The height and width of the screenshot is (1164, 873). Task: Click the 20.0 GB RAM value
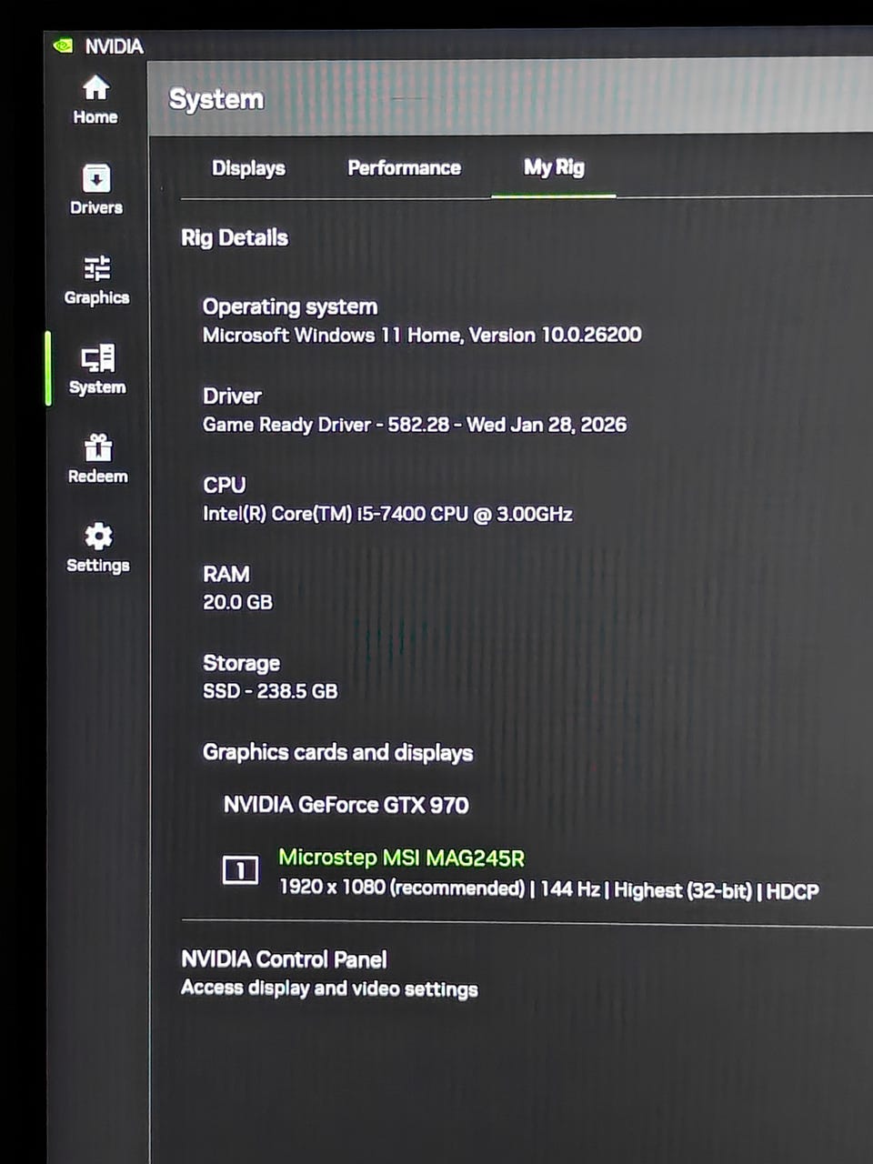(237, 602)
